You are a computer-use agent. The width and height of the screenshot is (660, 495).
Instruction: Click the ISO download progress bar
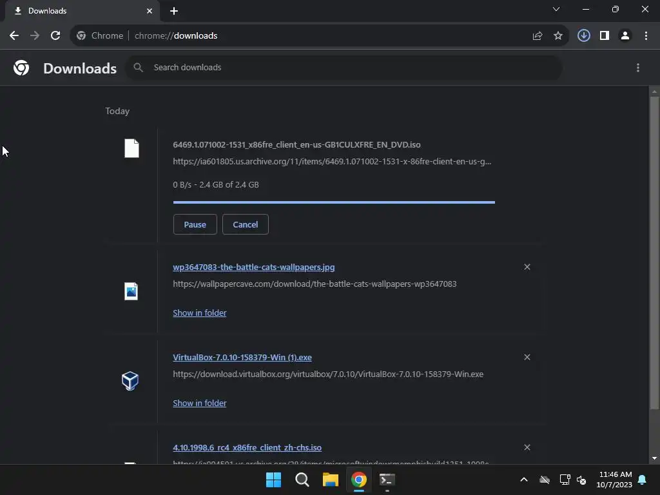coord(334,202)
